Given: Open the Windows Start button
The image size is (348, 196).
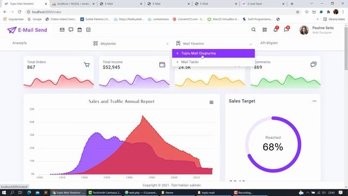Looking at the screenshot, I should click(4, 192).
